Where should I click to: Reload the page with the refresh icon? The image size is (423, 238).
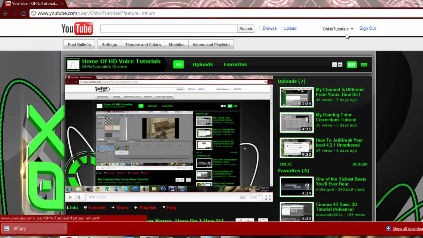(x=23, y=13)
